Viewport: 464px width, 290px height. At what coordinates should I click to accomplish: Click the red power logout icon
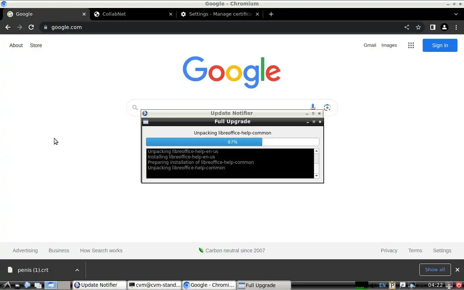(459, 285)
